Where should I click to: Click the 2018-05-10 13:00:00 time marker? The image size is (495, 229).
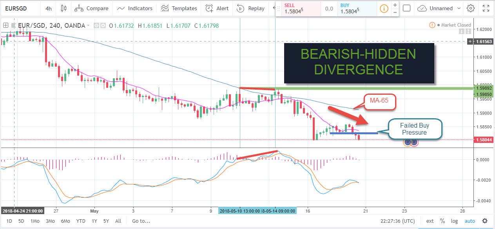click(x=240, y=211)
